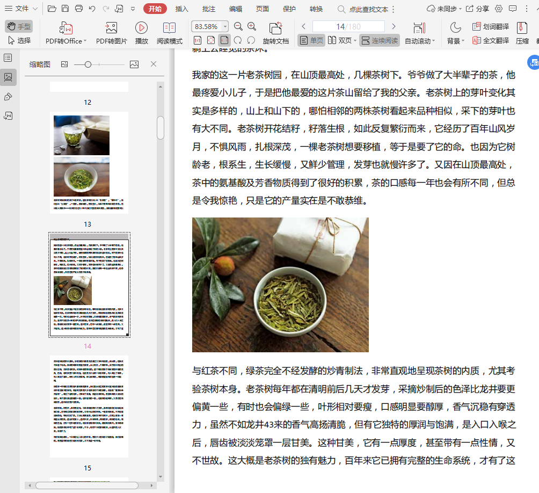Open the 编辑 tab
This screenshot has width=539, height=493.
click(236, 9)
